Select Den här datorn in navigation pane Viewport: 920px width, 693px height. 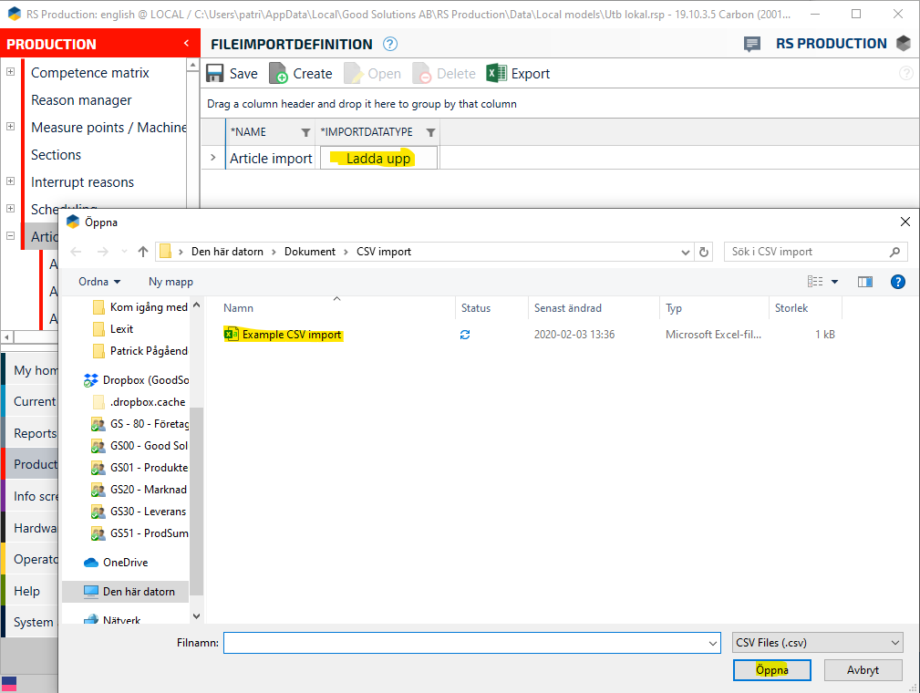(x=139, y=592)
